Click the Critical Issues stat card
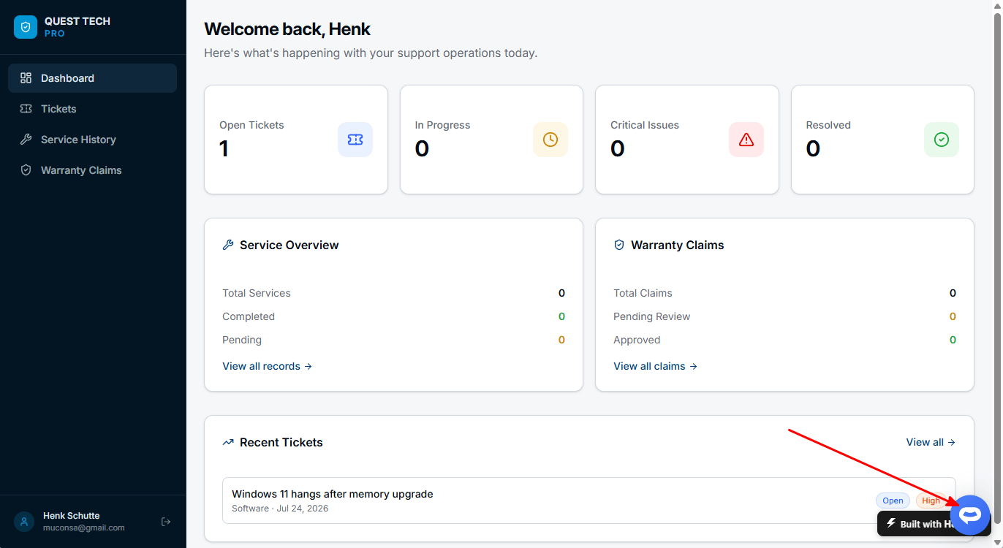The image size is (1003, 548). 687,140
